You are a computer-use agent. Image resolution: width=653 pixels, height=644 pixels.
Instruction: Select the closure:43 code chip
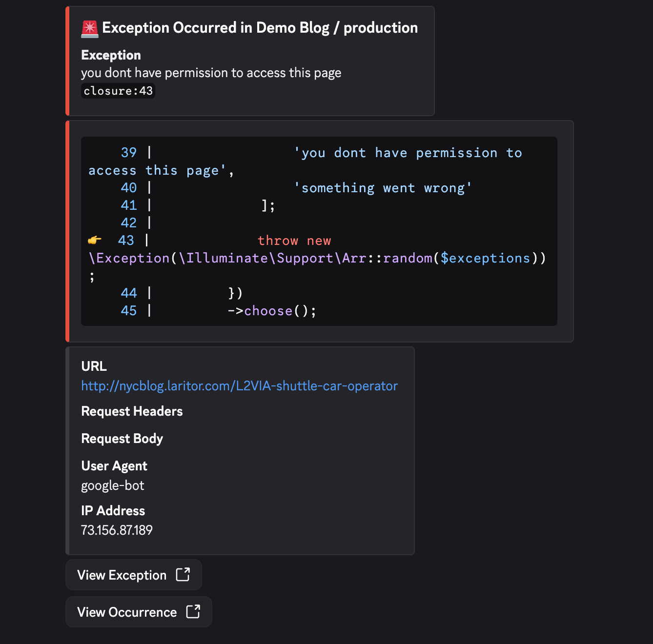(118, 91)
